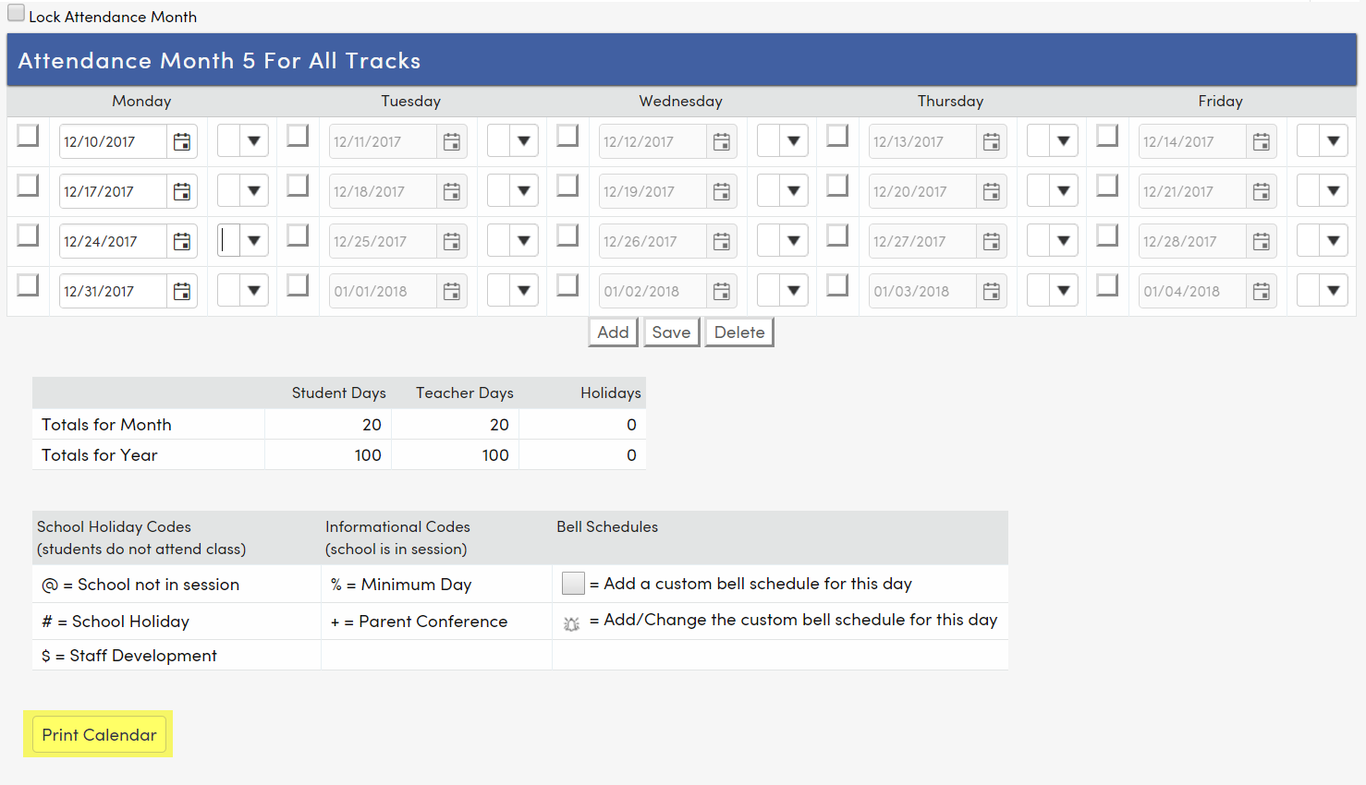Open the date picker beside 12/12/2017
The width and height of the screenshot is (1366, 785).
pos(722,140)
